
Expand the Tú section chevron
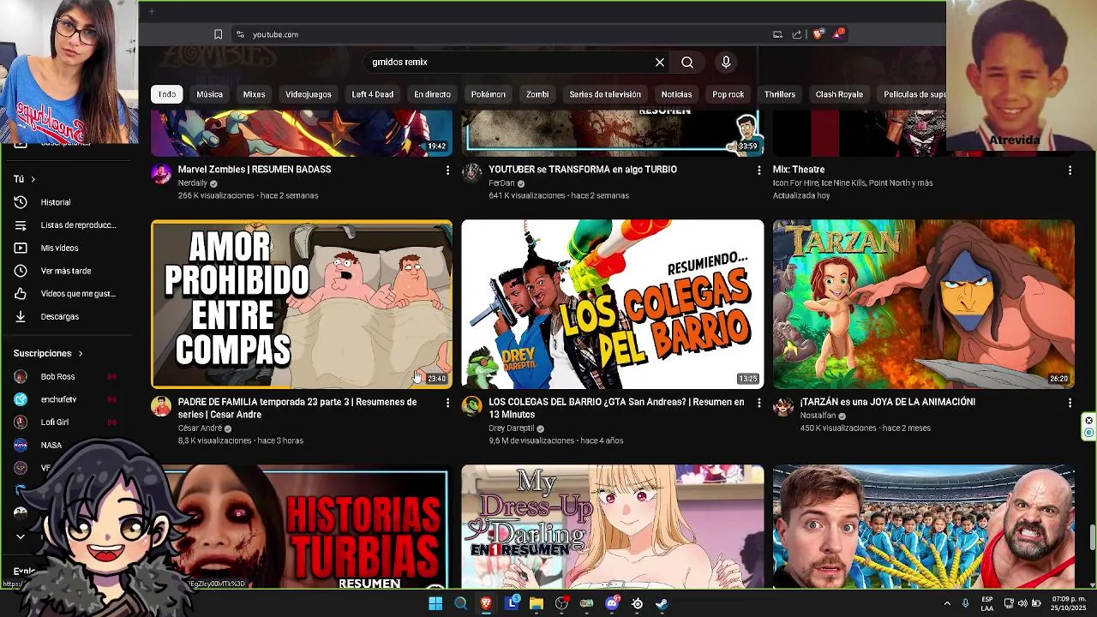pyautogui.click(x=33, y=179)
